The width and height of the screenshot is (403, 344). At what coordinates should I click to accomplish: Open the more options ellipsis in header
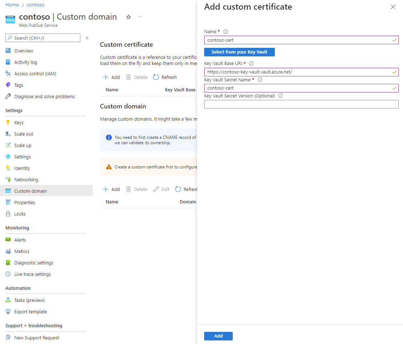tap(140, 17)
